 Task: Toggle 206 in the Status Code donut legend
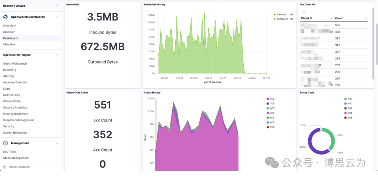point(348,118)
